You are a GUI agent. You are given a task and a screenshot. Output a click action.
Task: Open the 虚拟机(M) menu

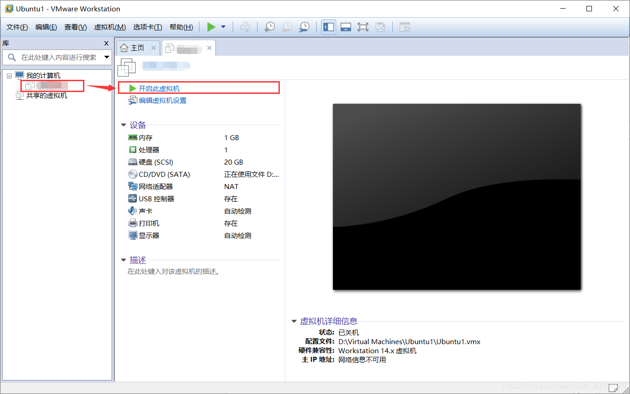tap(110, 27)
